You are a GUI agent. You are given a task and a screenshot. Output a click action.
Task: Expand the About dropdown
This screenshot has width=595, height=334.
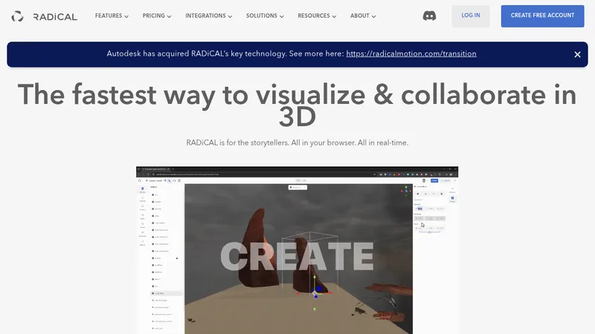[x=363, y=16]
